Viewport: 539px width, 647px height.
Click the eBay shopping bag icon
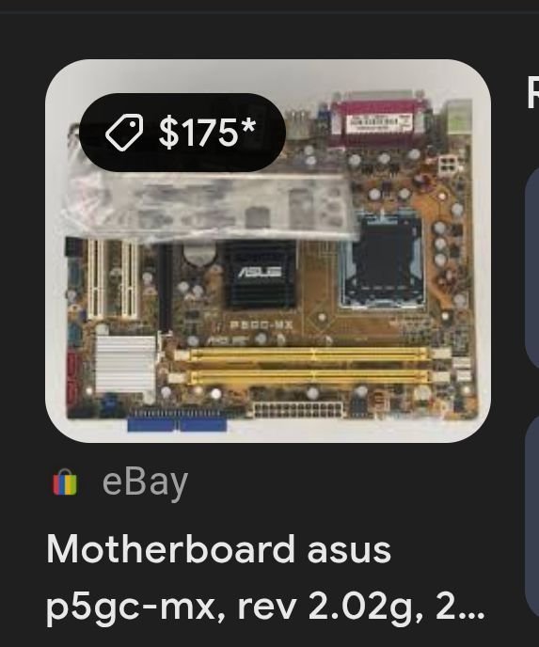pyautogui.click(x=65, y=481)
